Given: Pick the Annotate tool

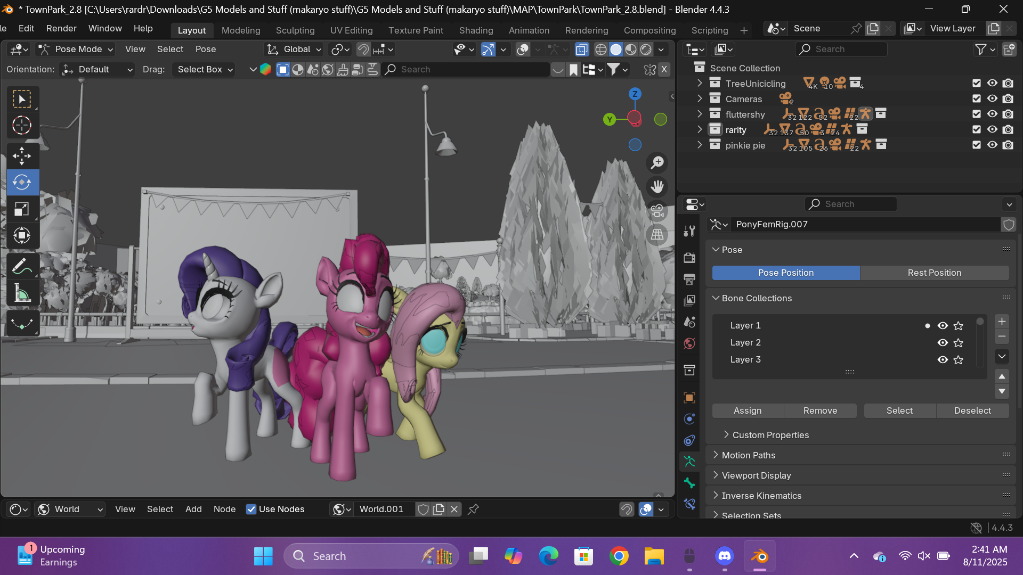Looking at the screenshot, I should click(22, 266).
